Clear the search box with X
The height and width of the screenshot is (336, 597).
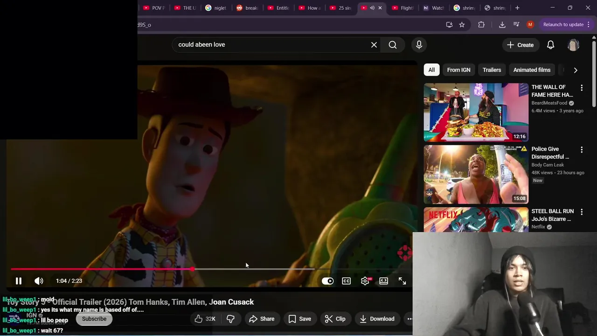[x=374, y=45]
